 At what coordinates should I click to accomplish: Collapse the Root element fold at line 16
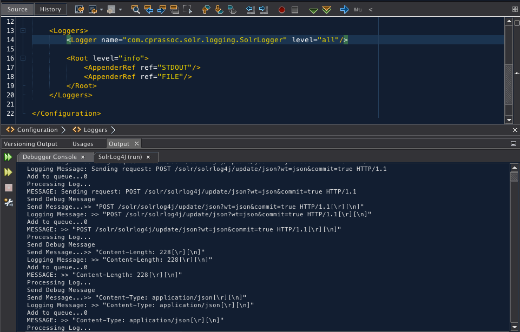(23, 58)
